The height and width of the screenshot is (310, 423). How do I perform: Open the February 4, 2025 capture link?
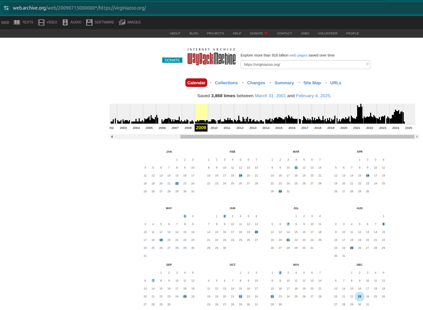tap(313, 96)
